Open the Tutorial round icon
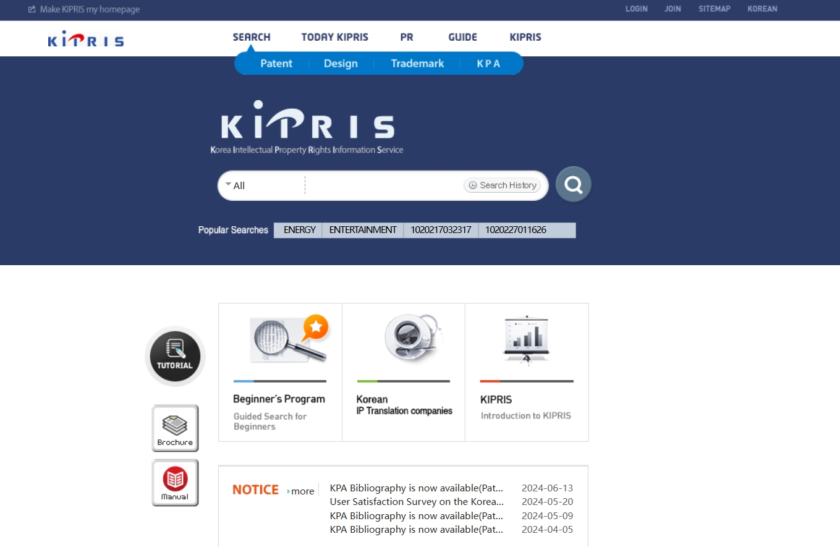This screenshot has width=840, height=547. (175, 357)
